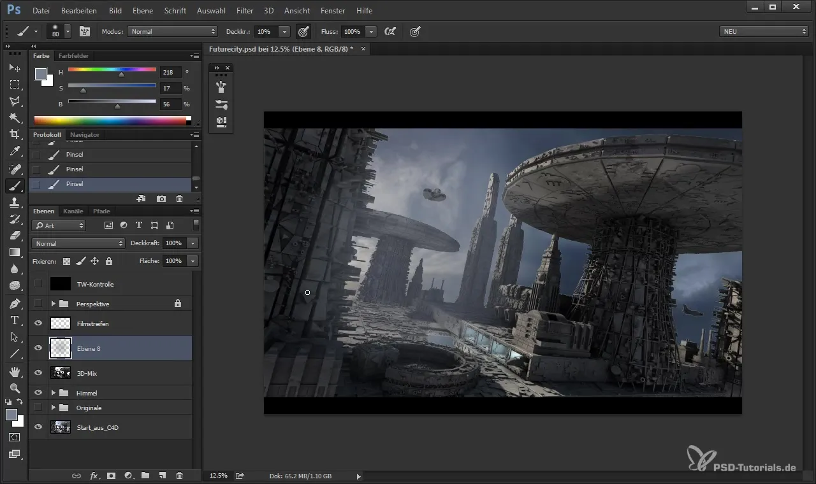Select the Move tool

[14, 68]
